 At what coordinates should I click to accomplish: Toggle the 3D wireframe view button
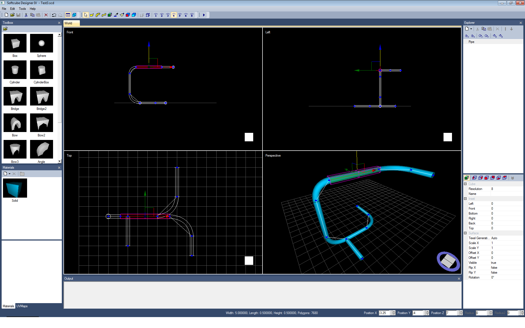[x=74, y=15]
